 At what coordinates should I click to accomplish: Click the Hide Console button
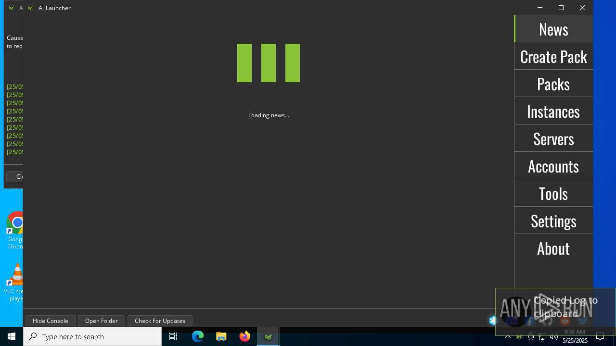pyautogui.click(x=51, y=321)
